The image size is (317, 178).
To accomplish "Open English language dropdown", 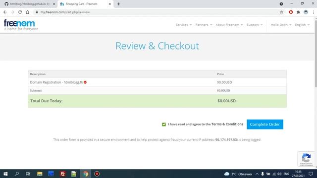I will click(x=302, y=25).
